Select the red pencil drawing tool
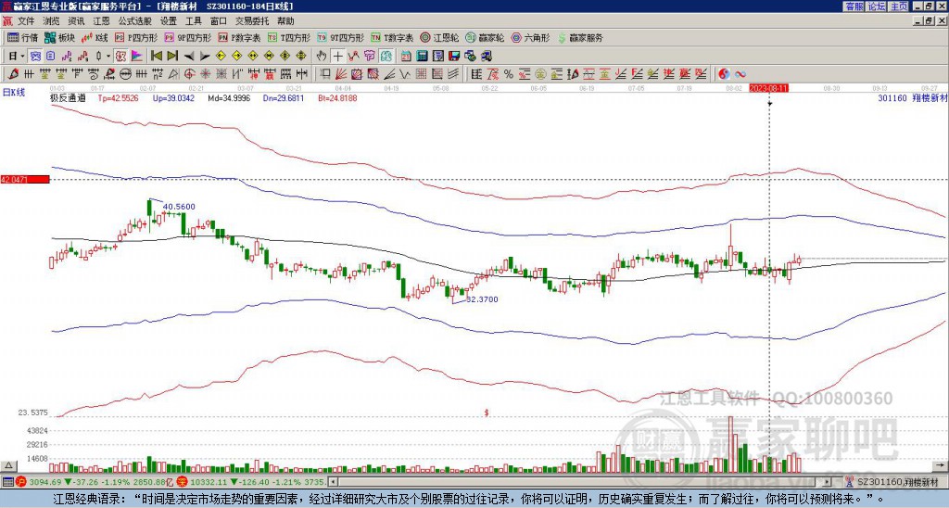 [13, 74]
